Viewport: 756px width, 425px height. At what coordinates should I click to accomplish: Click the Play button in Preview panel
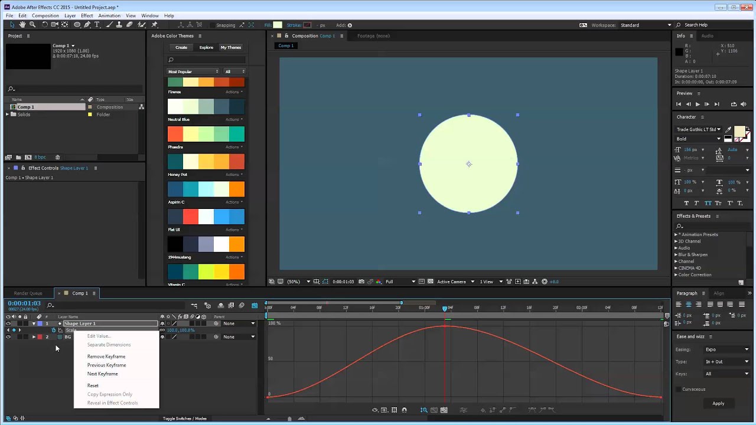698,104
